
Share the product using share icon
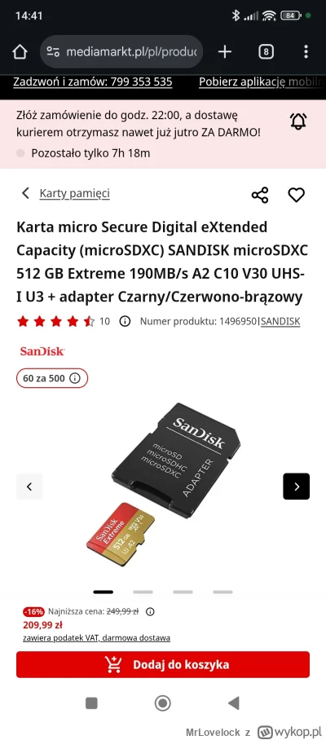coord(260,195)
